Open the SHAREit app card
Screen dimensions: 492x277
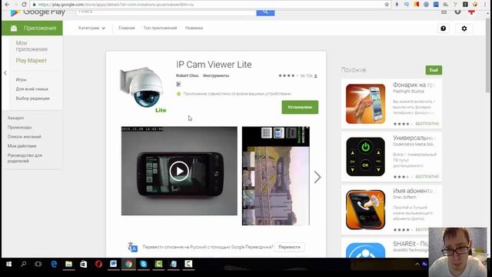tap(385, 248)
